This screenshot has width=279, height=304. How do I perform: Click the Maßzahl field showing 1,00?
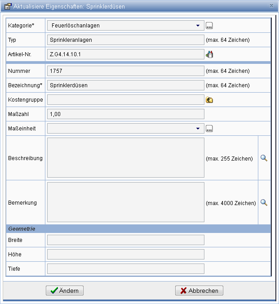tap(125, 114)
